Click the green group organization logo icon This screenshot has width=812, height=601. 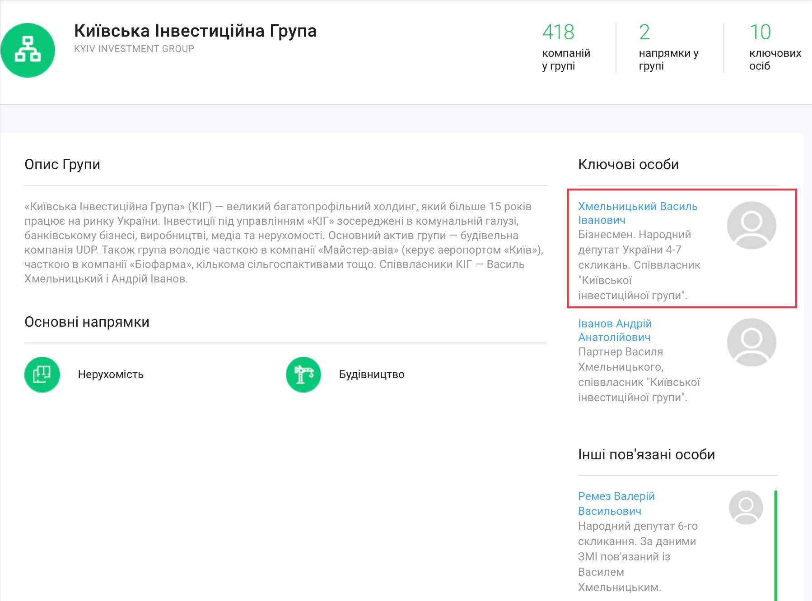click(28, 50)
